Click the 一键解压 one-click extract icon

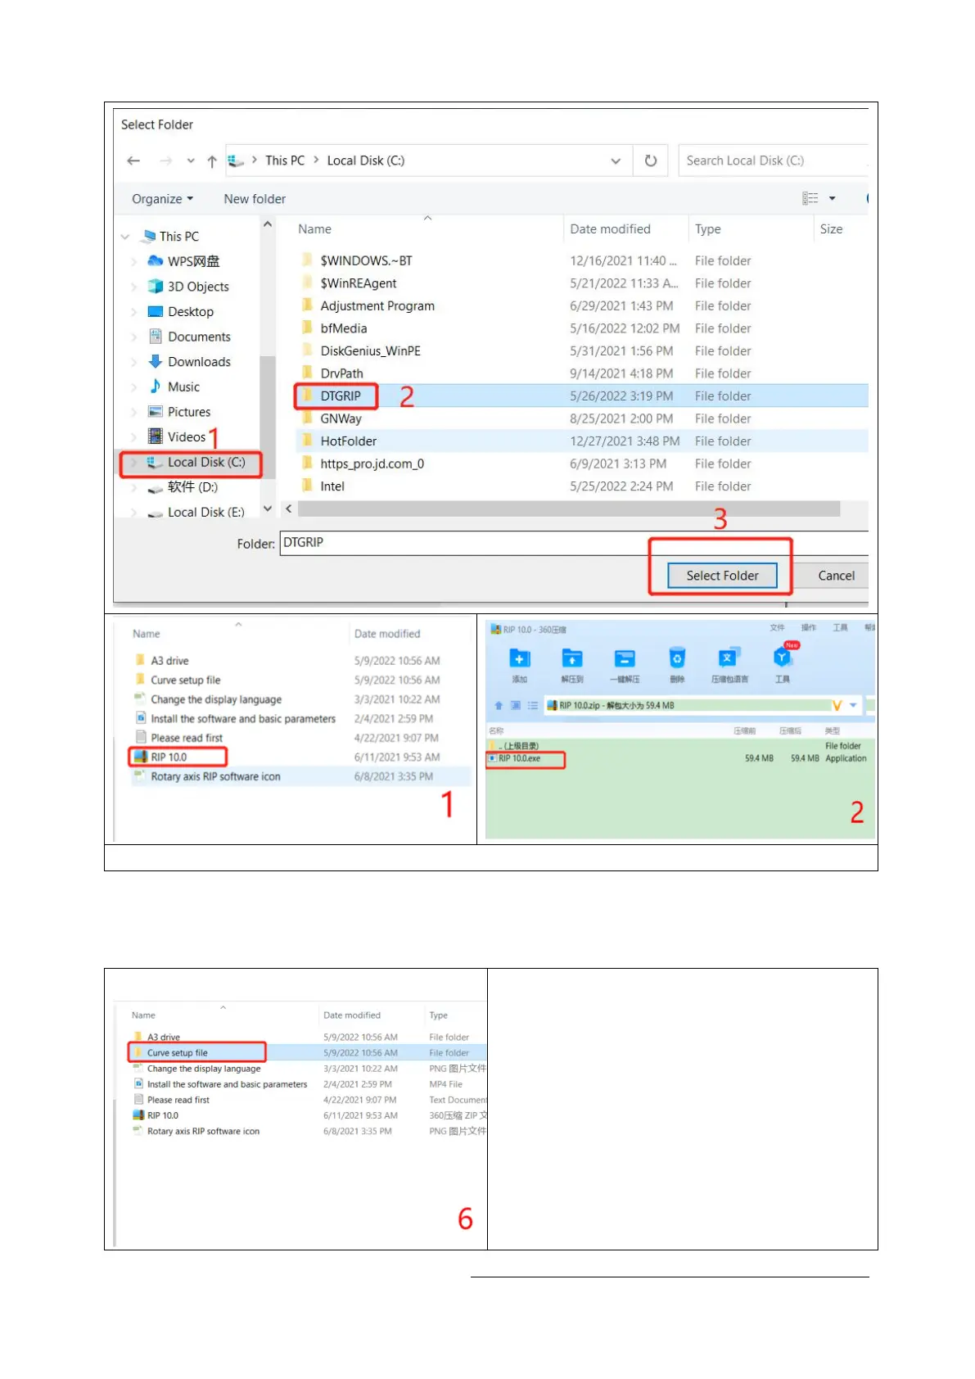pos(625,659)
